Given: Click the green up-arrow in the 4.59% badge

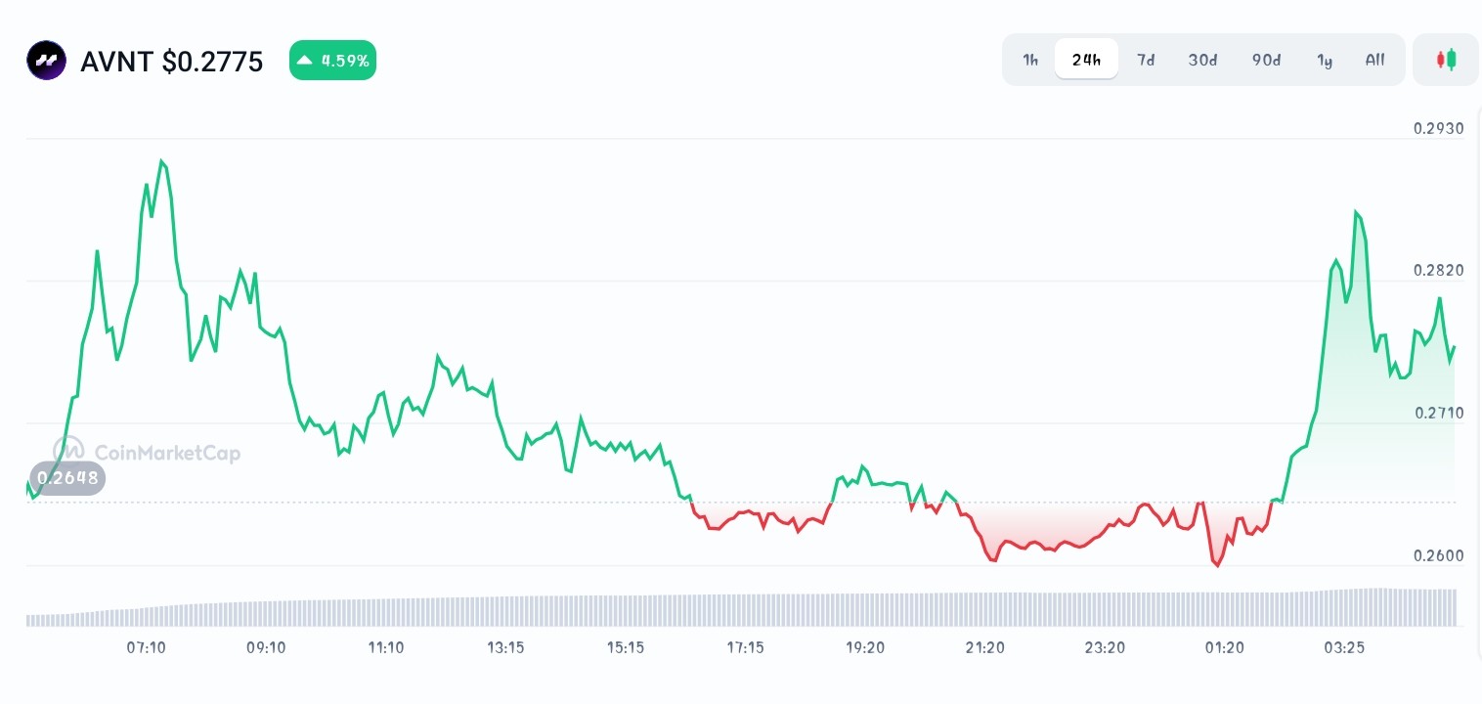Looking at the screenshot, I should (x=306, y=60).
